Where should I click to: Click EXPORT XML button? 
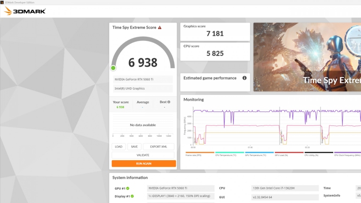(x=158, y=147)
